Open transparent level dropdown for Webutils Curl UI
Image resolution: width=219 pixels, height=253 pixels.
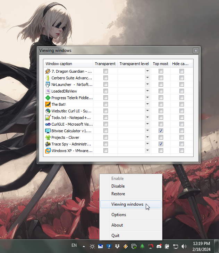(x=148, y=111)
